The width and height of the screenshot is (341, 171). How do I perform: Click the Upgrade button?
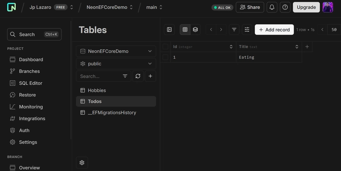click(x=306, y=7)
